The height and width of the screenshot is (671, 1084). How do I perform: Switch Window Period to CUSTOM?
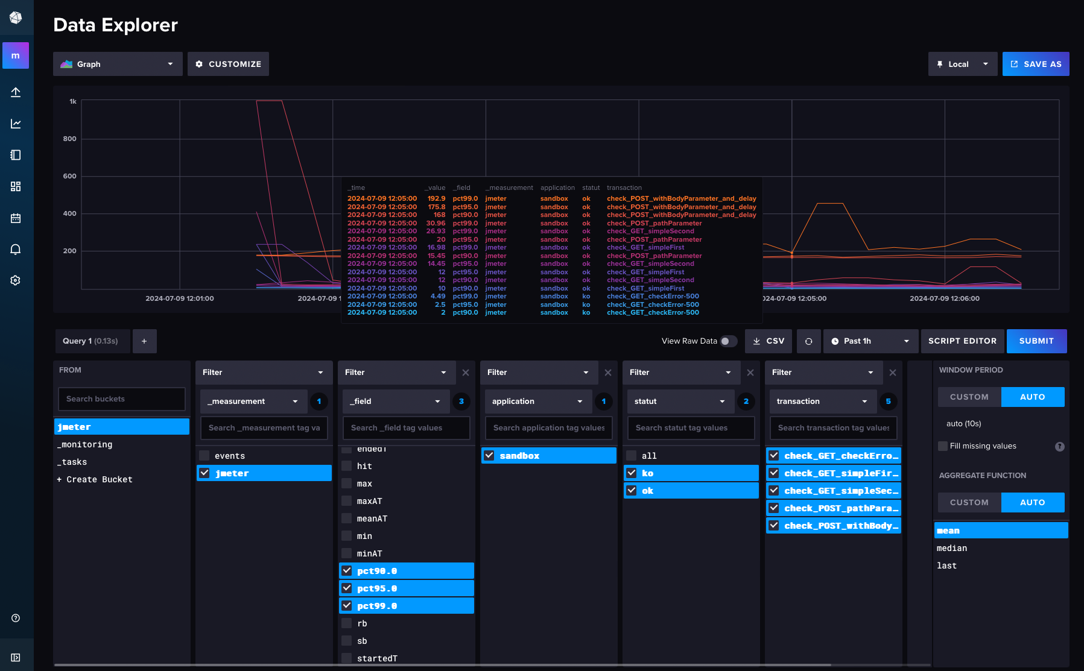click(969, 397)
